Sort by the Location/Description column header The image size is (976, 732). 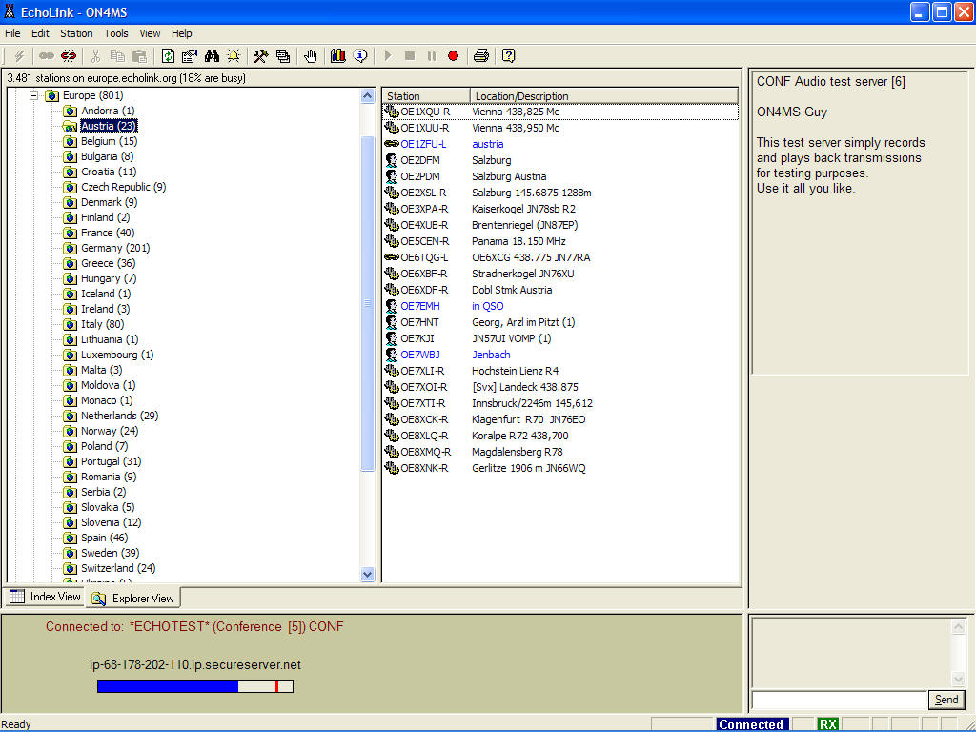(x=603, y=96)
